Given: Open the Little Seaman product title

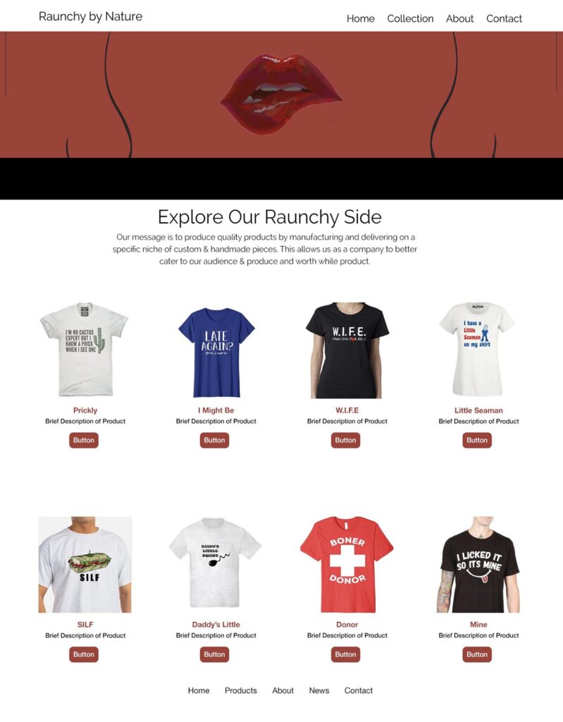Looking at the screenshot, I should (x=478, y=410).
